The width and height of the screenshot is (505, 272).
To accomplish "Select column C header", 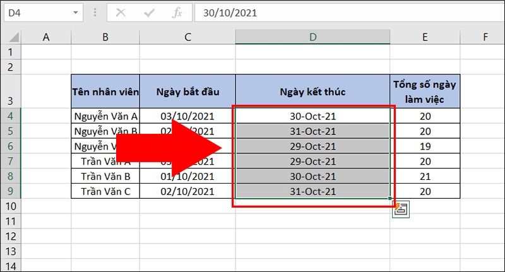I will 187,37.
